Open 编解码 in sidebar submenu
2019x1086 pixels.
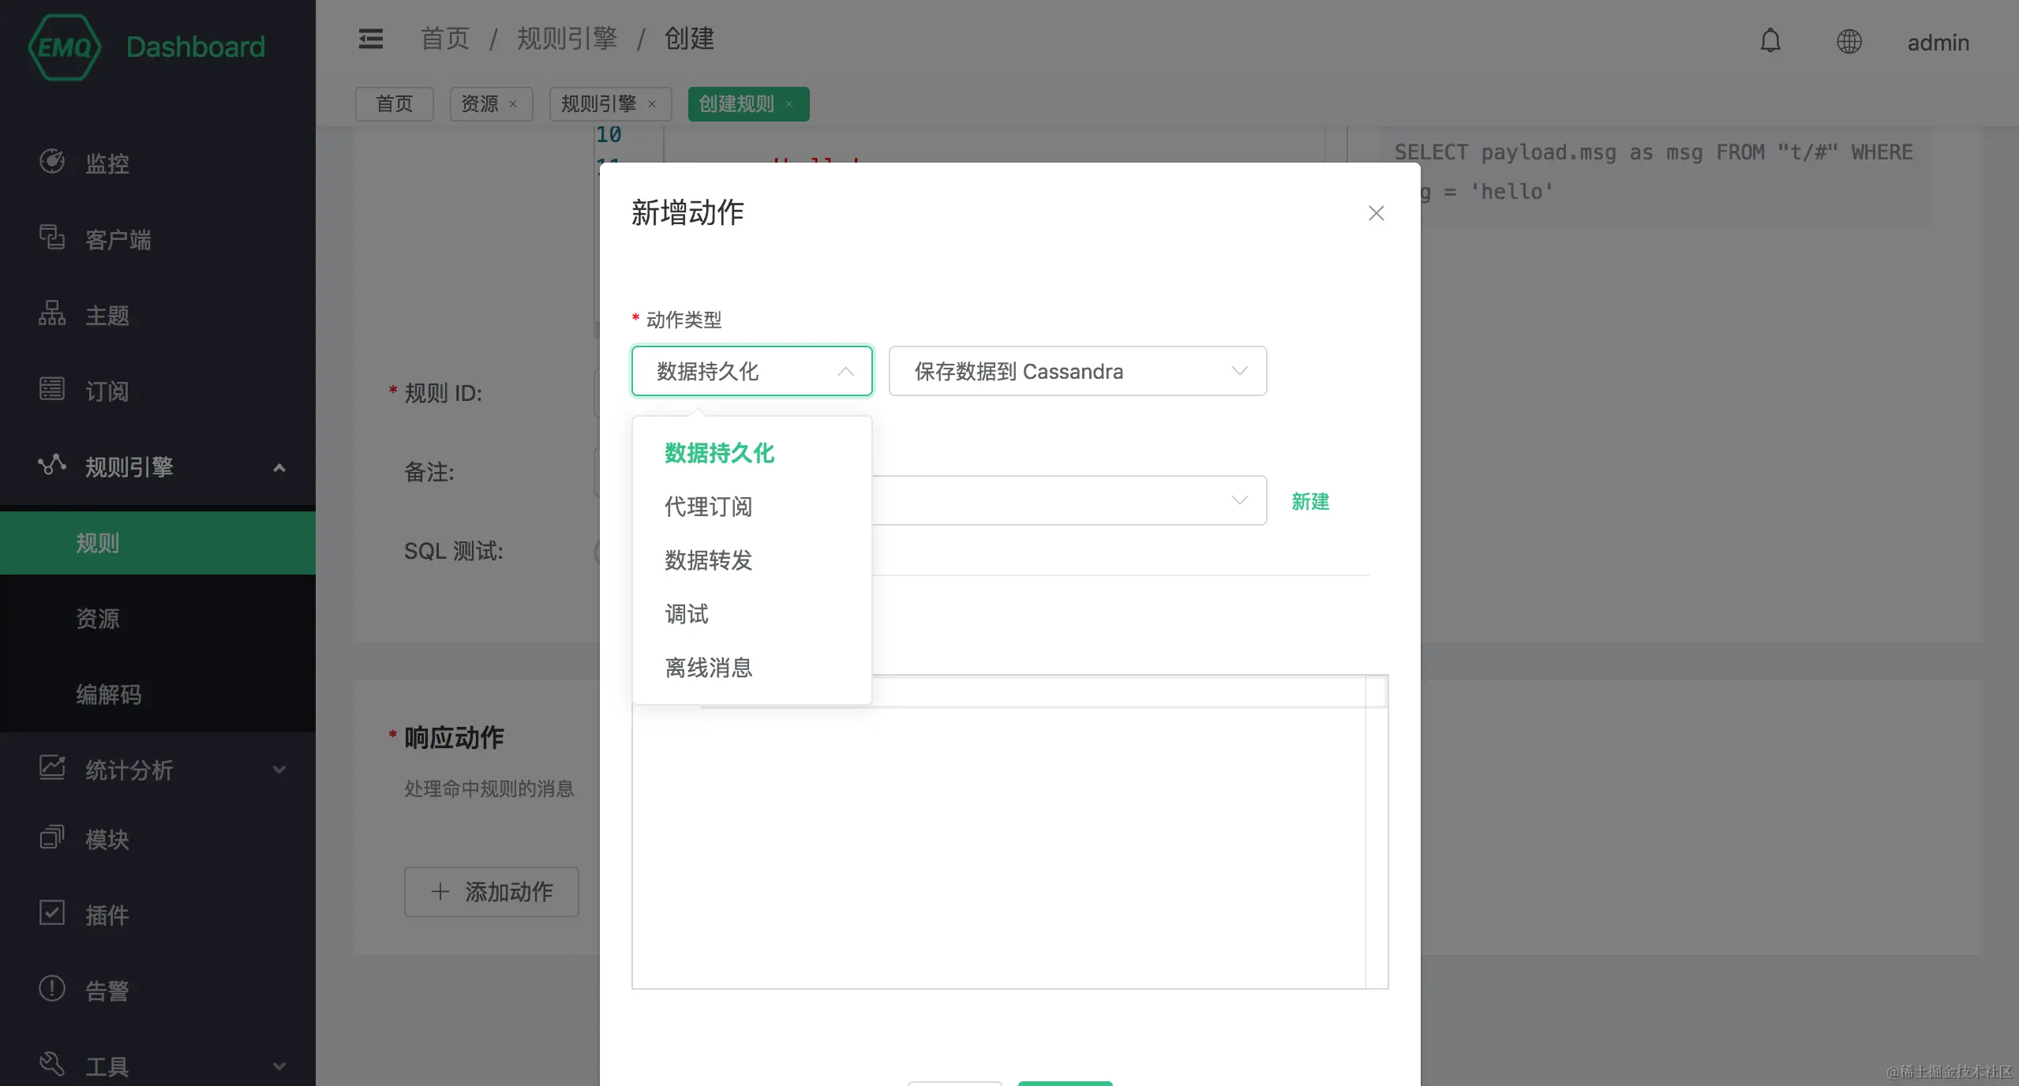(108, 695)
